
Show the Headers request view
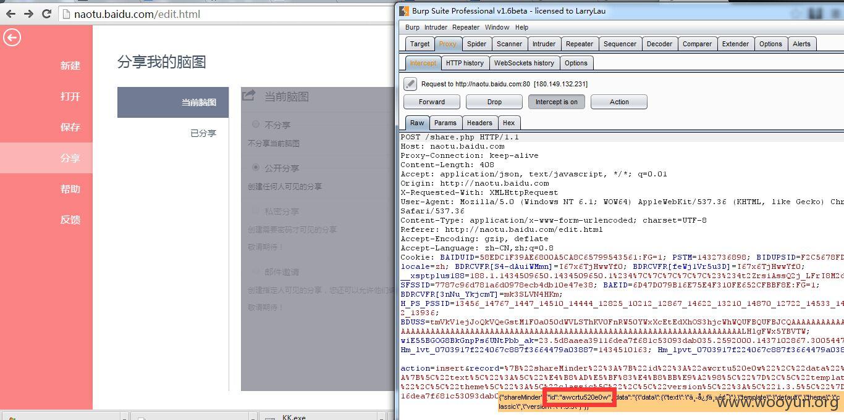point(479,123)
